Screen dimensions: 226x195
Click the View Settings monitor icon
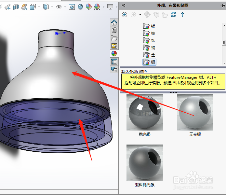click(110, 7)
